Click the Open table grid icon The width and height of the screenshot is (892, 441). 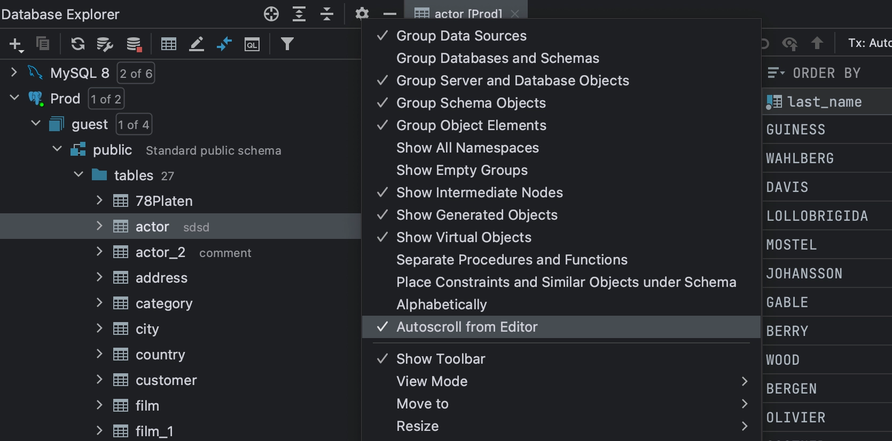(x=169, y=44)
